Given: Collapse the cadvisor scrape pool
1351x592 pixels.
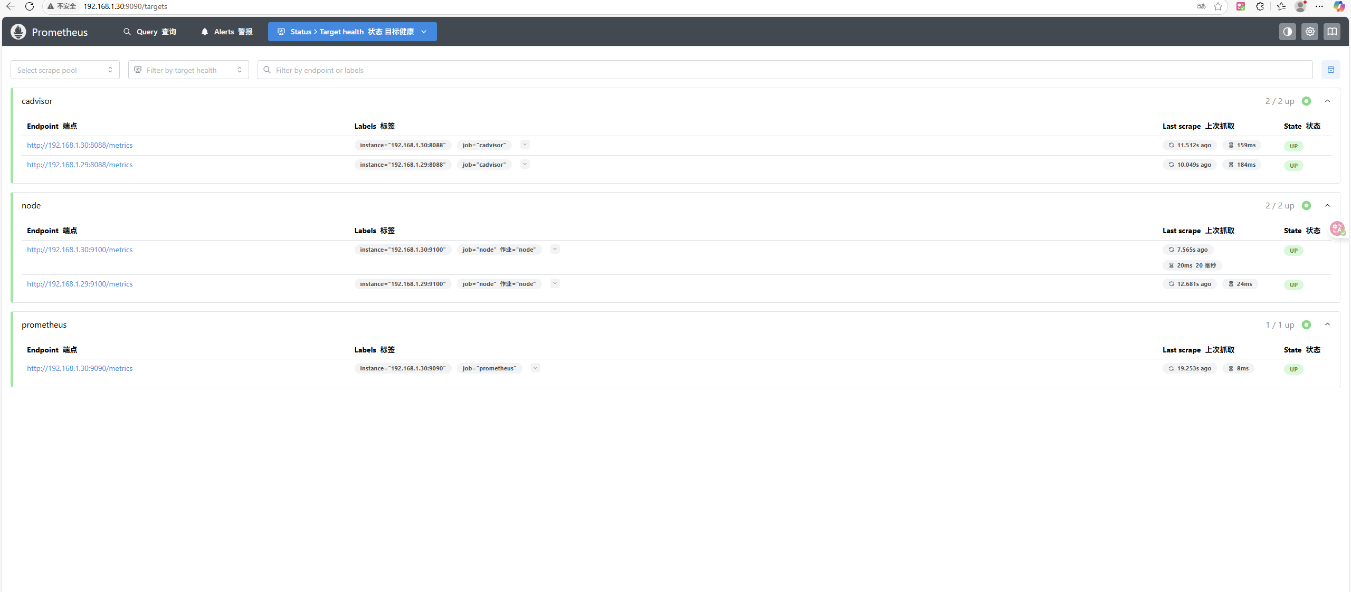Looking at the screenshot, I should [x=1327, y=101].
